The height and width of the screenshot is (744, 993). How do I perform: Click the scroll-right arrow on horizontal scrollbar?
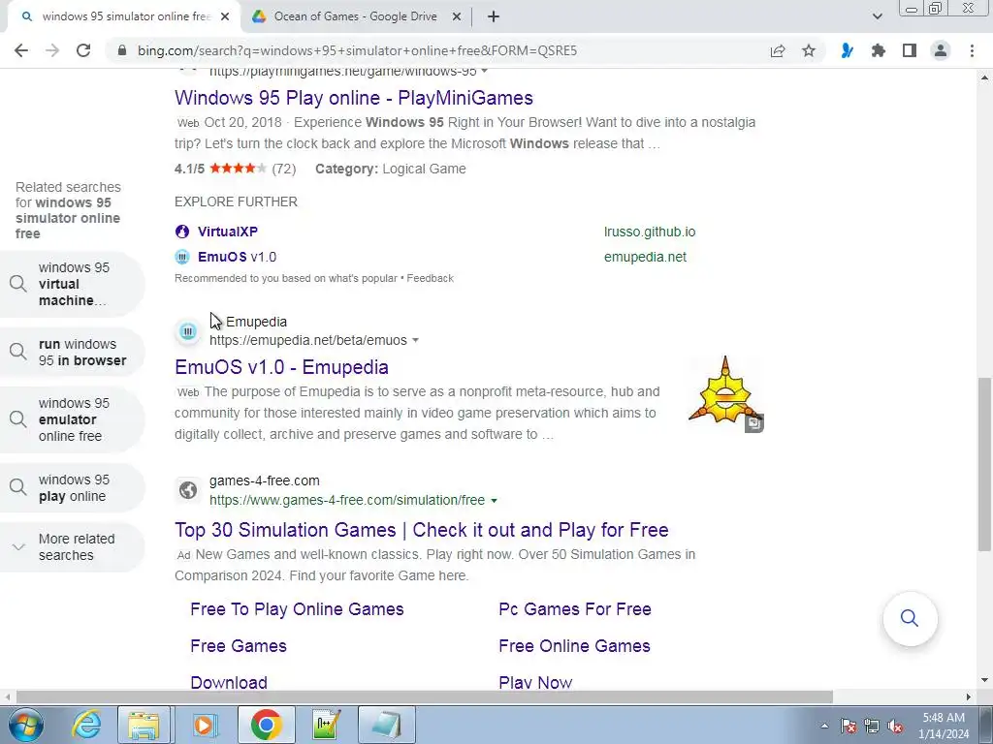pyautogui.click(x=969, y=697)
